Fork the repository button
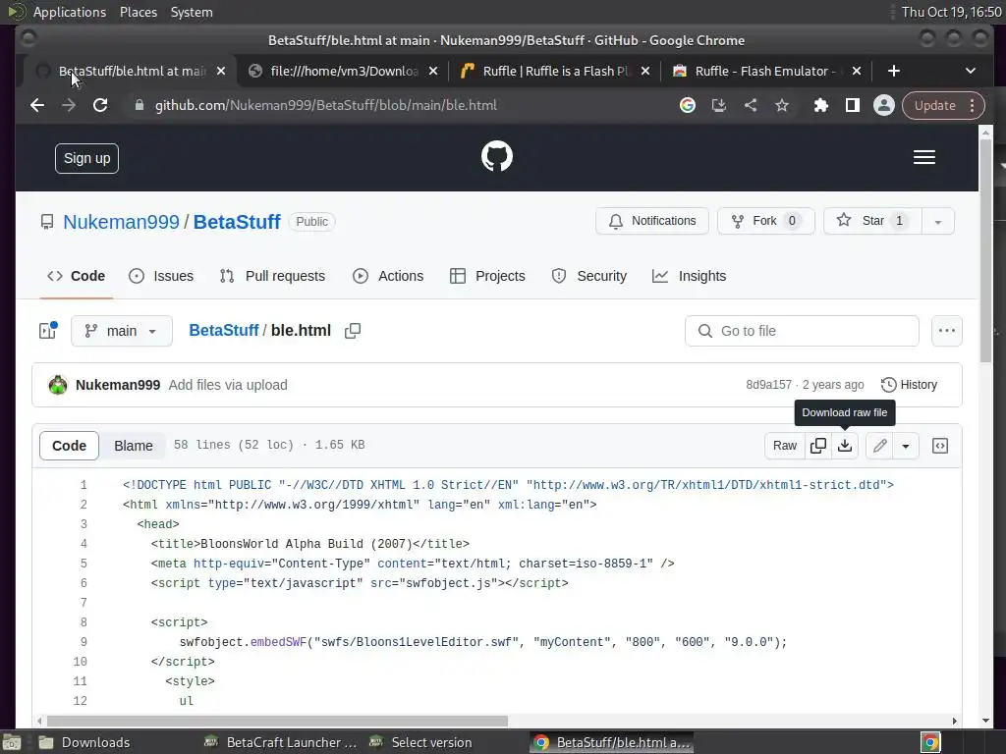The width and height of the screenshot is (1006, 754). [766, 221]
